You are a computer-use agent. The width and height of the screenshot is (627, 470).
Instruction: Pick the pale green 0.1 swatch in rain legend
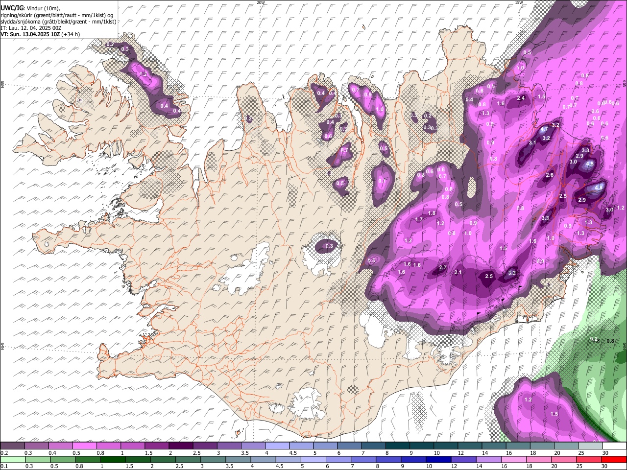[x=13, y=459]
